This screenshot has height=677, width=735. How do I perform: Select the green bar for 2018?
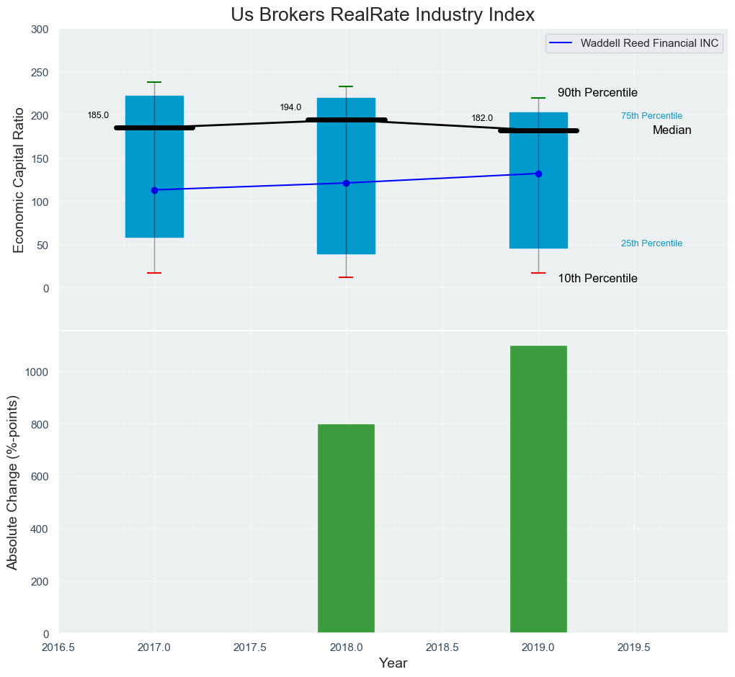tap(346, 529)
